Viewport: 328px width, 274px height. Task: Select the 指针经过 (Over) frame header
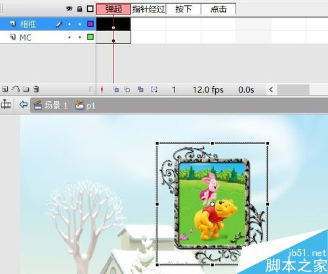[148, 9]
